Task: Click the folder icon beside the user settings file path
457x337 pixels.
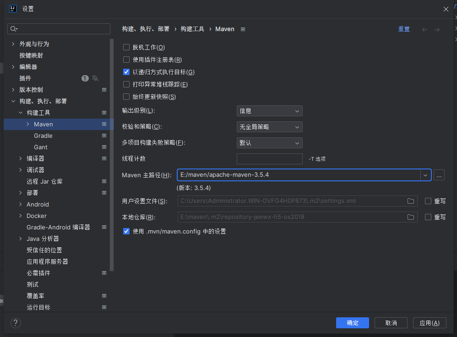Action: pos(411,201)
